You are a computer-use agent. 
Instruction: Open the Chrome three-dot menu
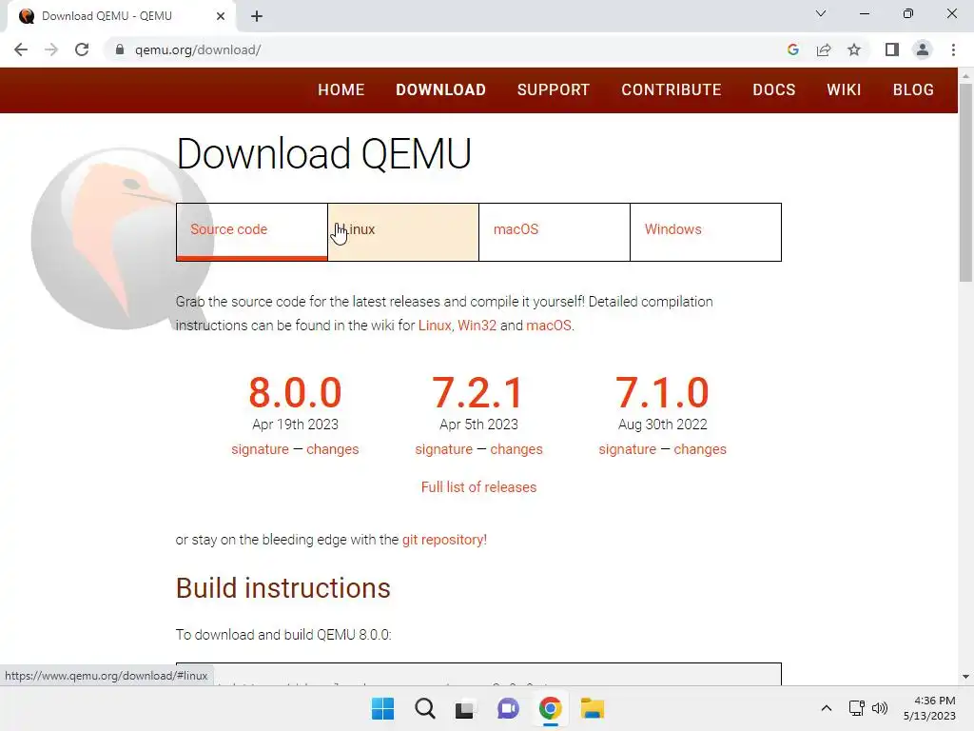click(953, 49)
